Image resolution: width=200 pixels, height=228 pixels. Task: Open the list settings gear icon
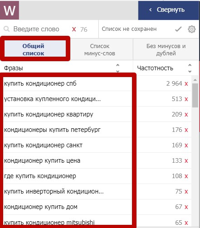(x=192, y=29)
